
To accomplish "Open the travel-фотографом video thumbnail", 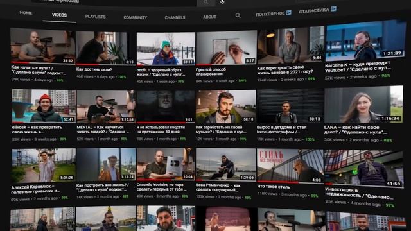I will [x=290, y=106].
